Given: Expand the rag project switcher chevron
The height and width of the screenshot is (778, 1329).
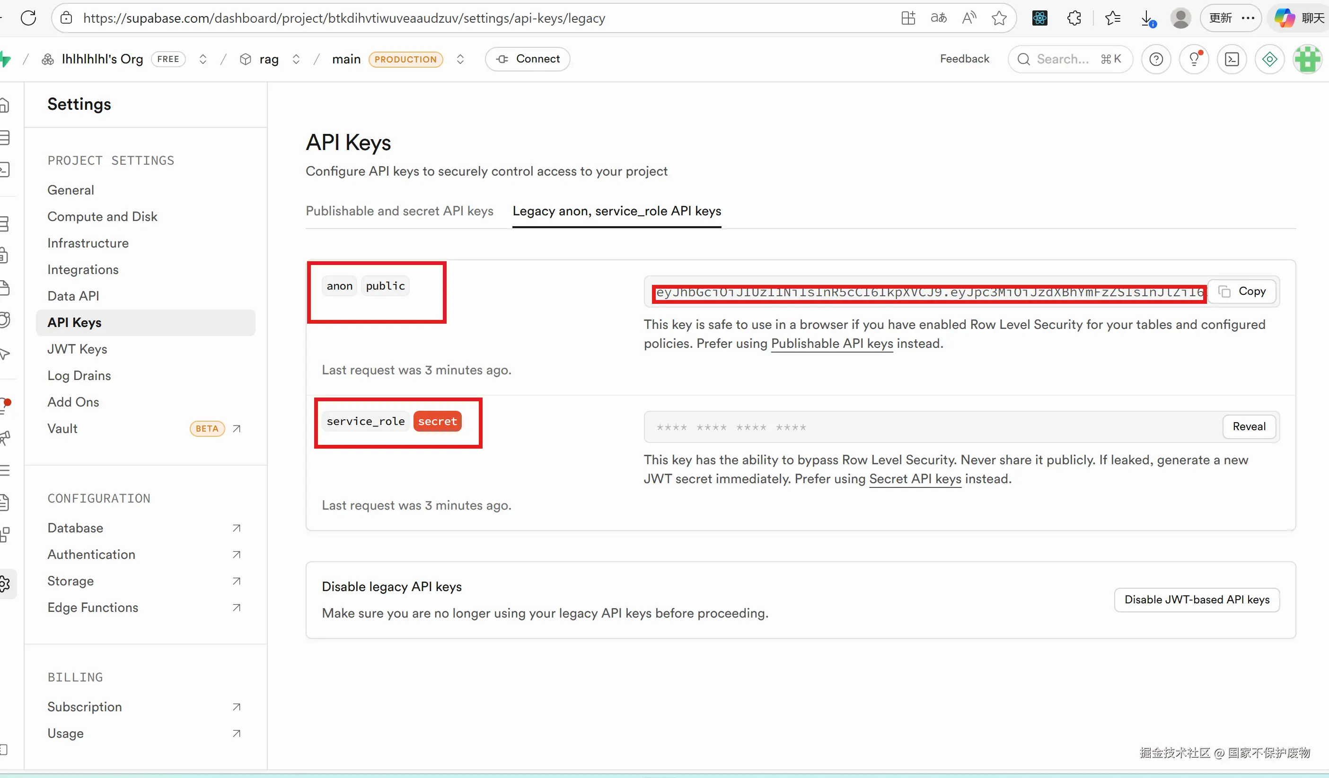Looking at the screenshot, I should [296, 59].
